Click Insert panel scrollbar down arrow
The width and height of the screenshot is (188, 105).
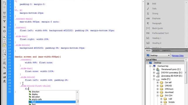pos(187,46)
